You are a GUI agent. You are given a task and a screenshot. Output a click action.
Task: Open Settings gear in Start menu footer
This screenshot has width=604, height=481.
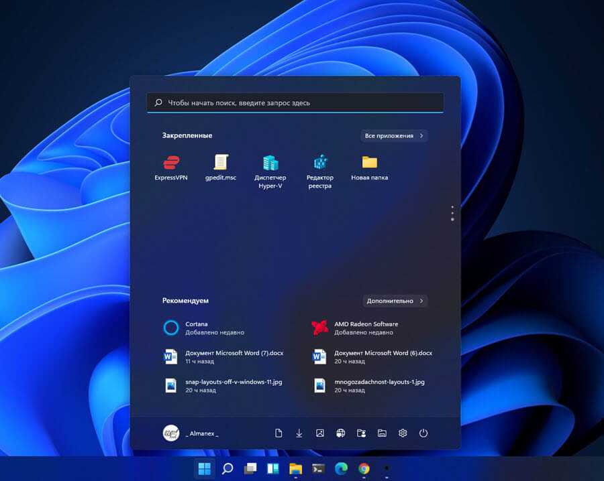click(x=403, y=433)
